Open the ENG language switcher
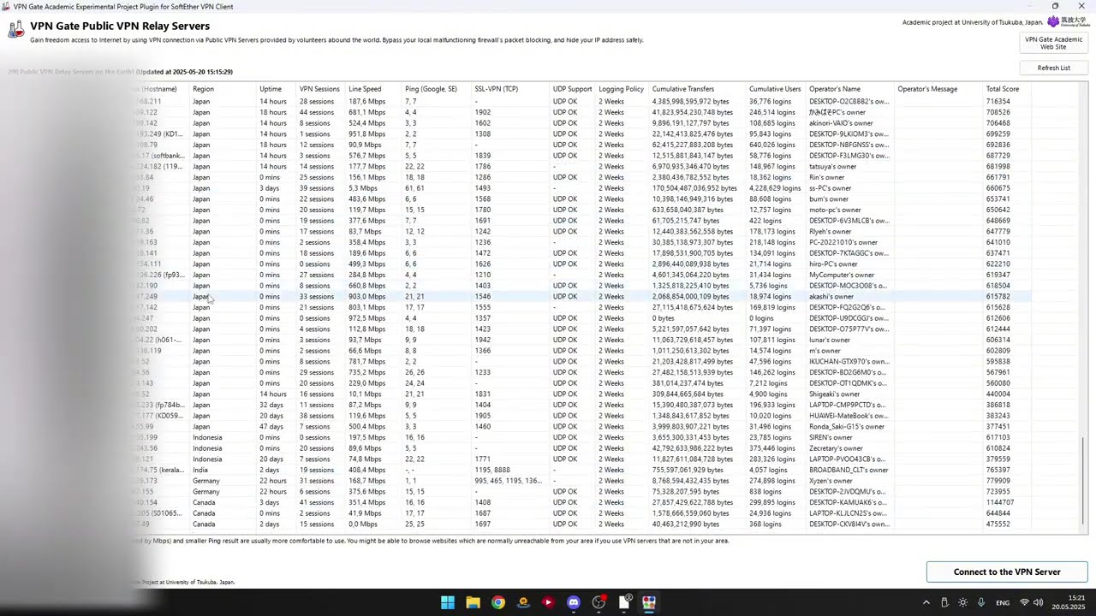Image resolution: width=1096 pixels, height=616 pixels. click(x=1003, y=602)
